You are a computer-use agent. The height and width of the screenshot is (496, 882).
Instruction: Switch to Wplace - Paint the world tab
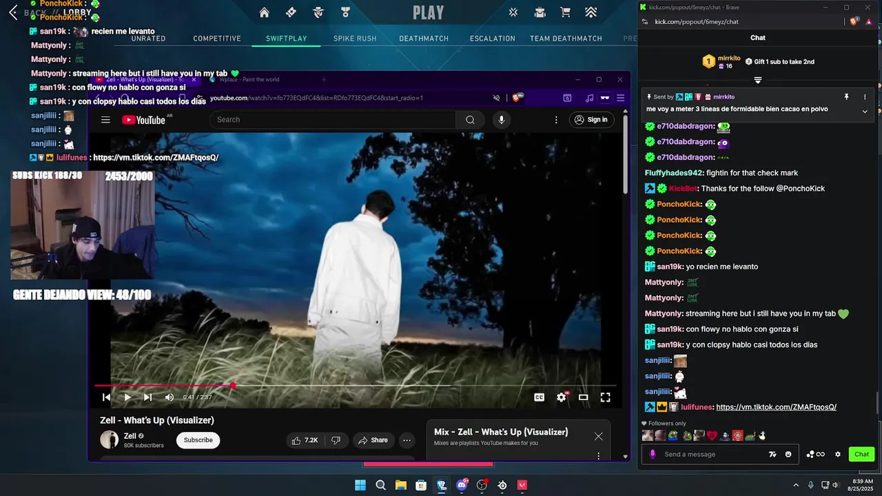pos(249,79)
